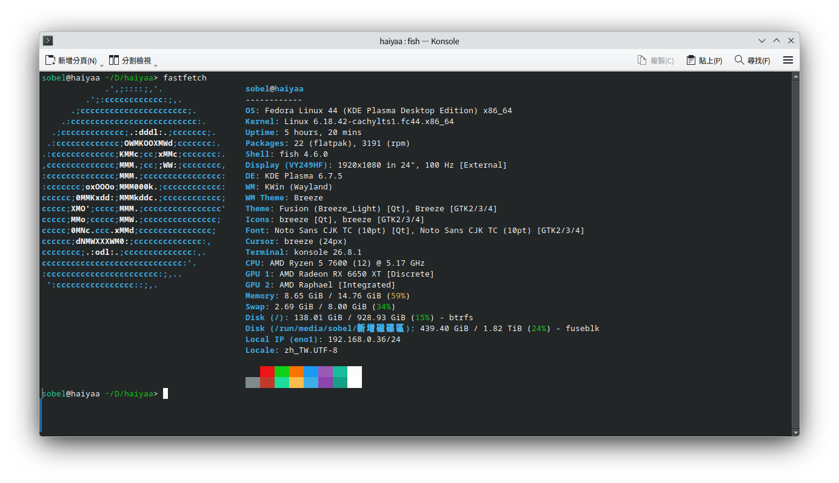Click the 'Shell: fish 4.6.0' line
Screen dimensions: 839x483
(x=287, y=154)
